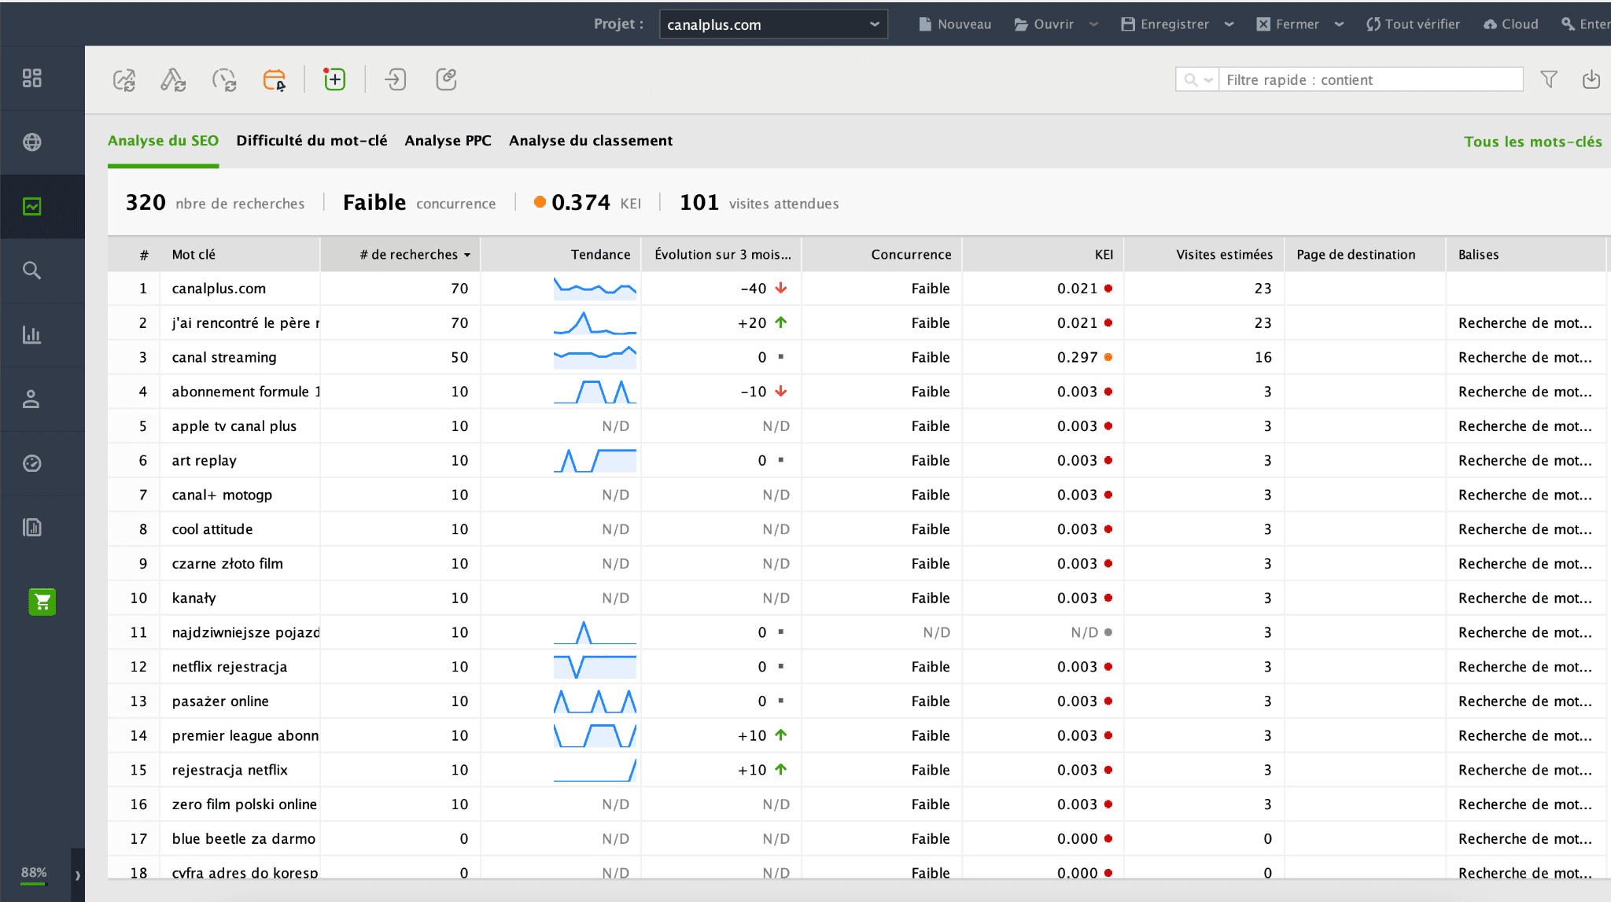Select the Dashboard icon in the sidebar

31,78
